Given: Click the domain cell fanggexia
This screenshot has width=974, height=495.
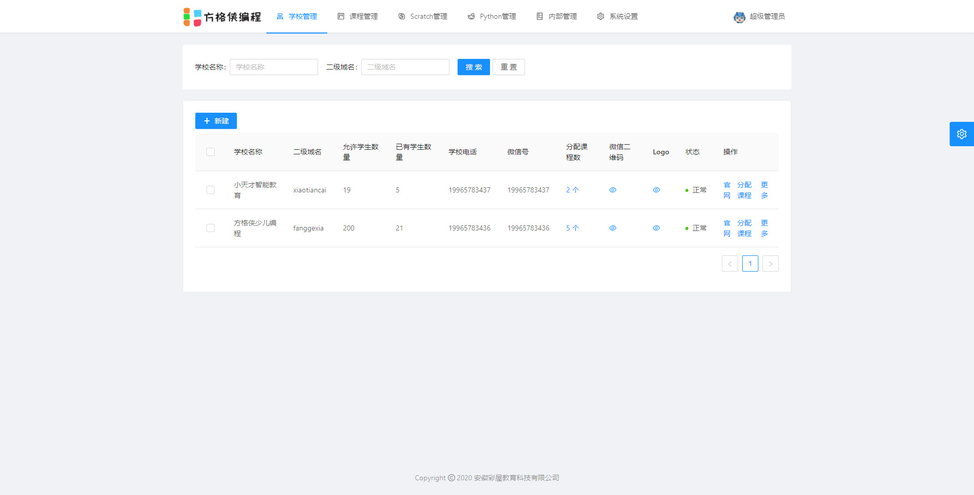Looking at the screenshot, I should 308,228.
